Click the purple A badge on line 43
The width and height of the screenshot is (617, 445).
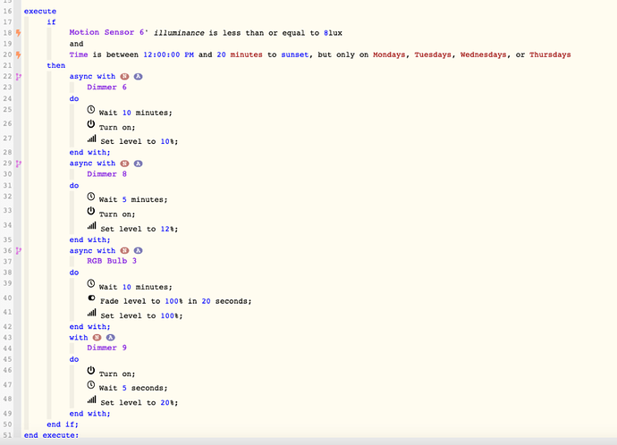(x=111, y=337)
